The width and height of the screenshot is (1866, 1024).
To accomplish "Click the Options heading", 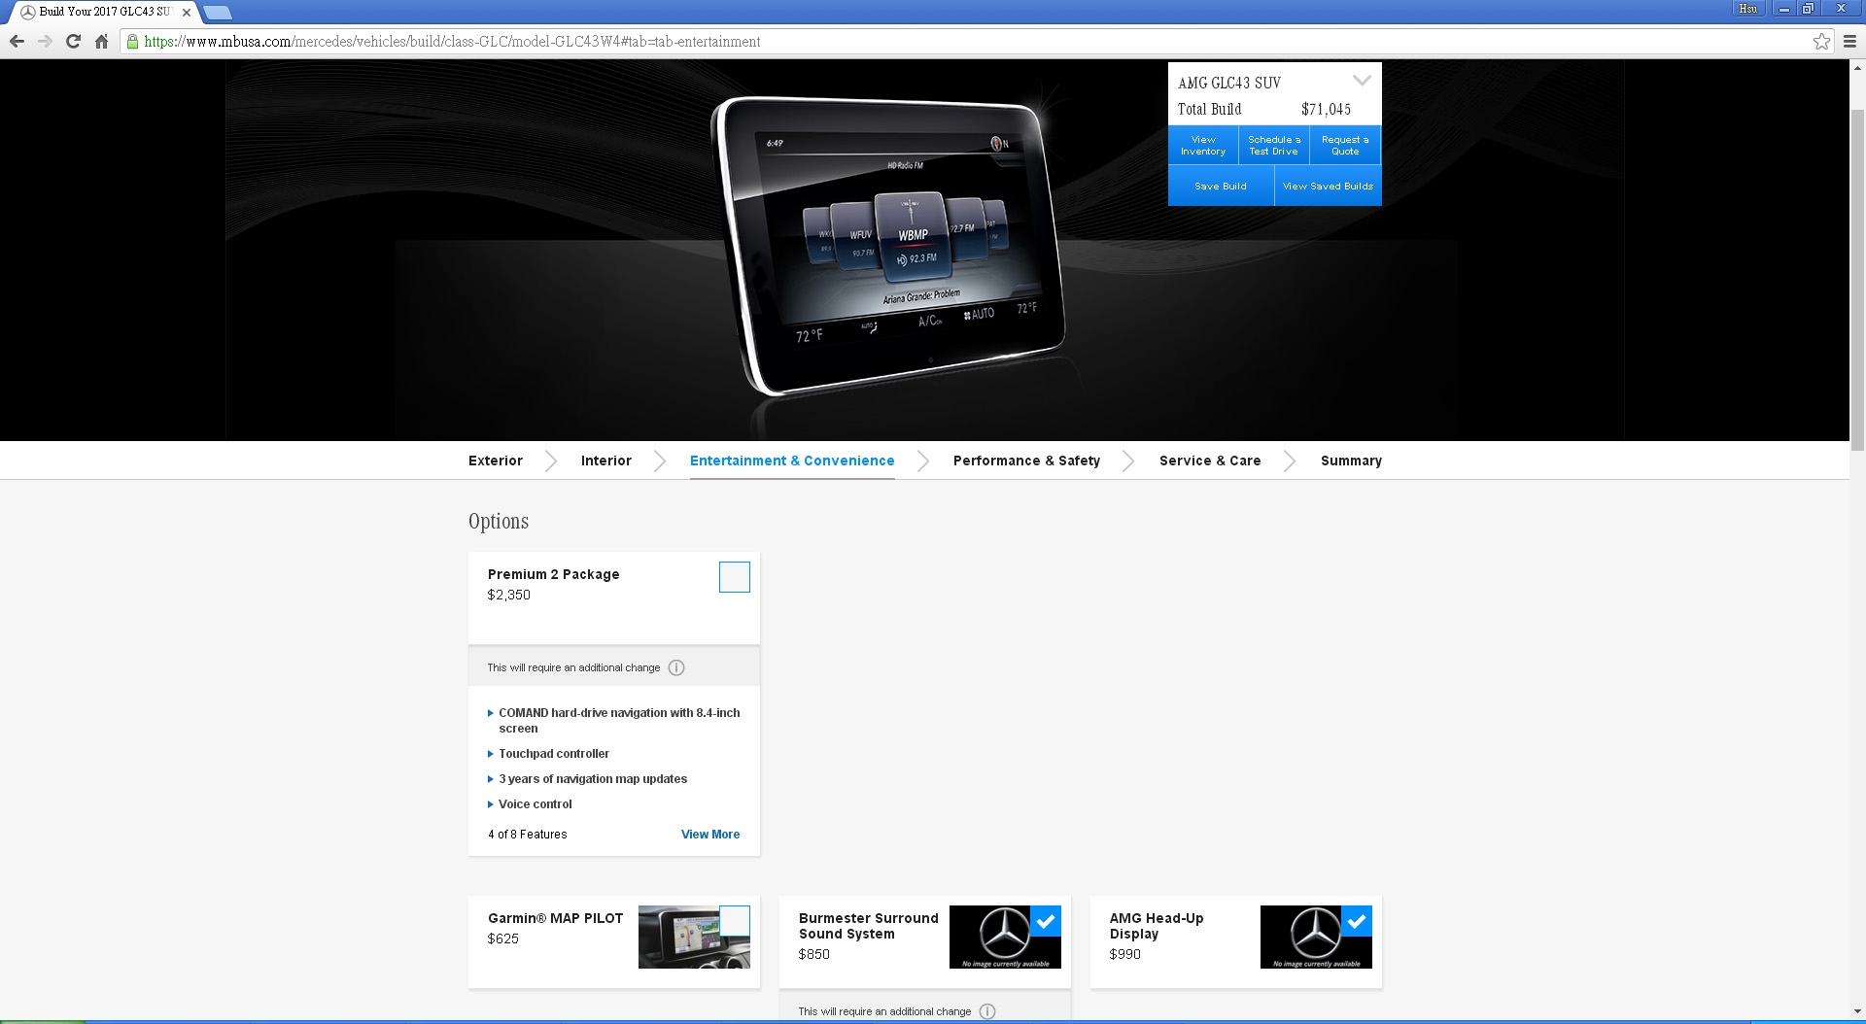I will (x=499, y=521).
